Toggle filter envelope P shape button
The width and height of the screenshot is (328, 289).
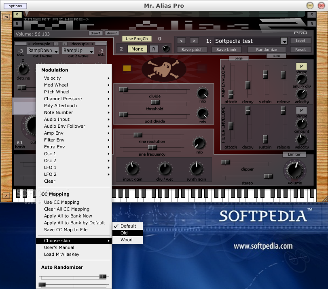(301, 110)
